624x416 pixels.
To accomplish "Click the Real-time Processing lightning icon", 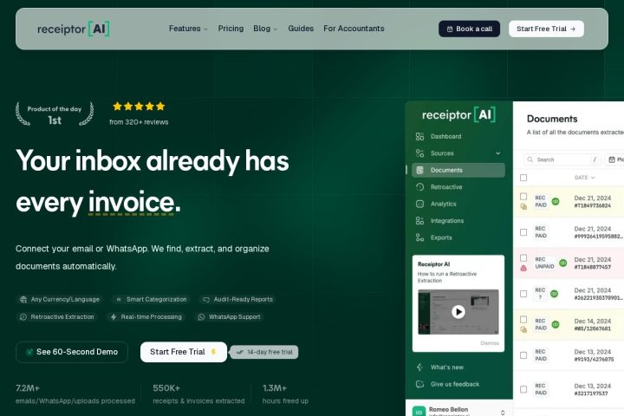I will tap(114, 317).
